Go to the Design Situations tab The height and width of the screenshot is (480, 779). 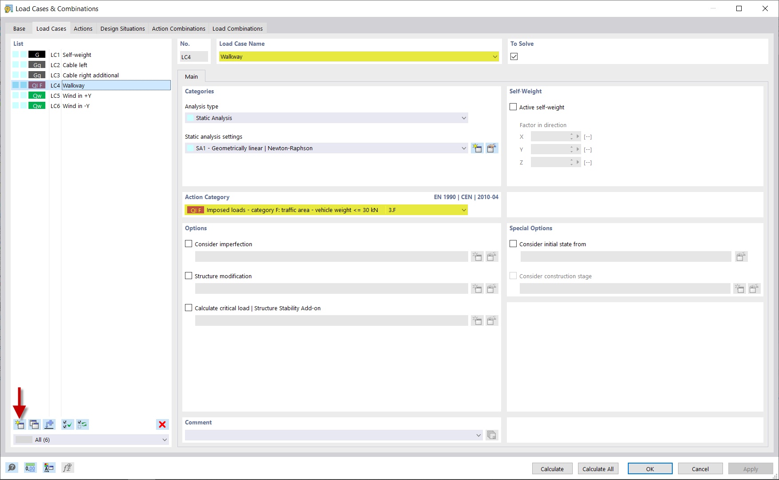coord(123,28)
